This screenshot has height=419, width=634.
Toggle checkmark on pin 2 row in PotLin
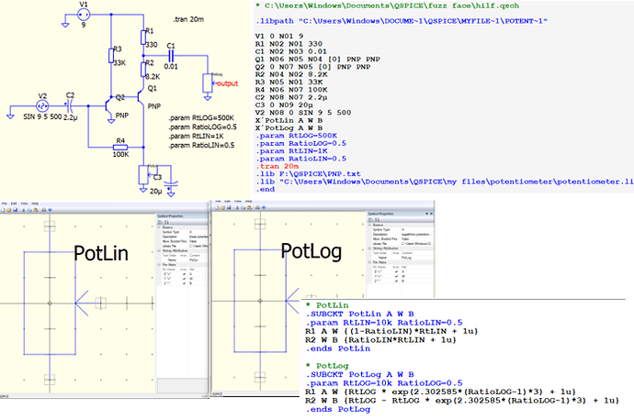coord(185,283)
